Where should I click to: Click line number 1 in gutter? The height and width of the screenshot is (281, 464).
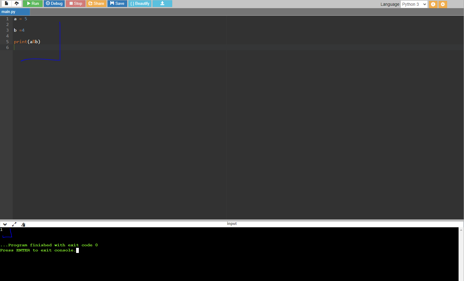point(8,19)
